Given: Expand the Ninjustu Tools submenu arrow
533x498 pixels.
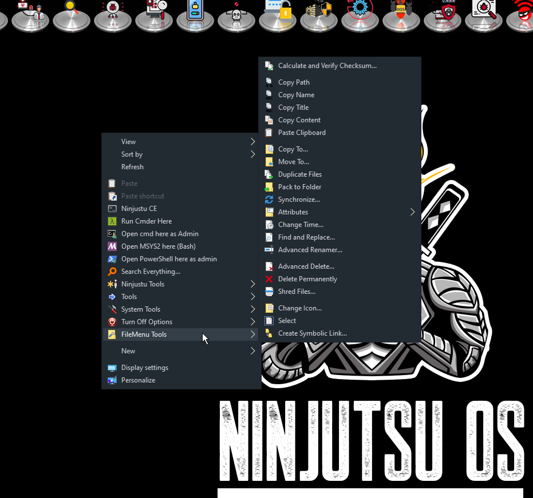Looking at the screenshot, I should click(252, 284).
